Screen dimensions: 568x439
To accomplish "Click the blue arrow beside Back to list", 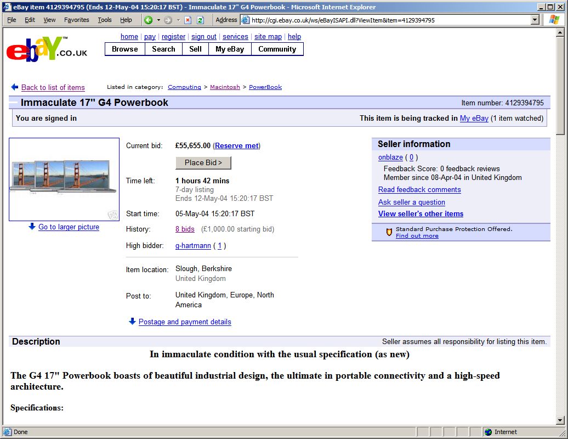I will pyautogui.click(x=15, y=87).
